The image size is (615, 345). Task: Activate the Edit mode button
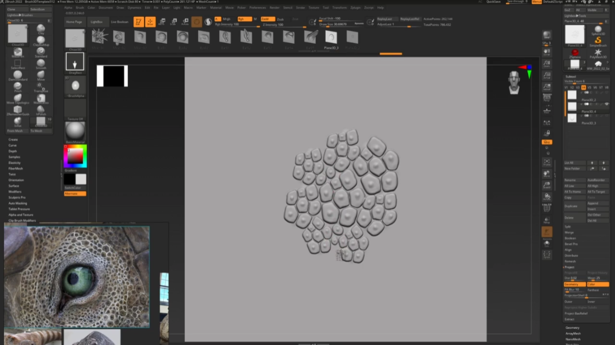tap(138, 22)
